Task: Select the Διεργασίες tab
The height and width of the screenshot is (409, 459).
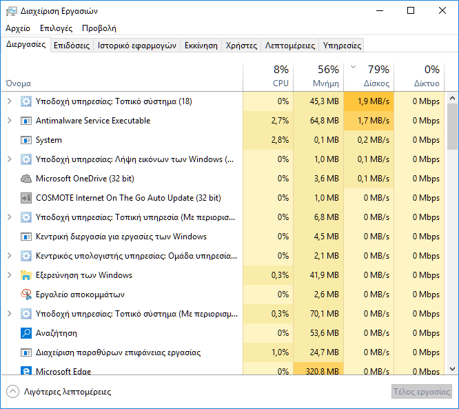Action: pos(25,45)
